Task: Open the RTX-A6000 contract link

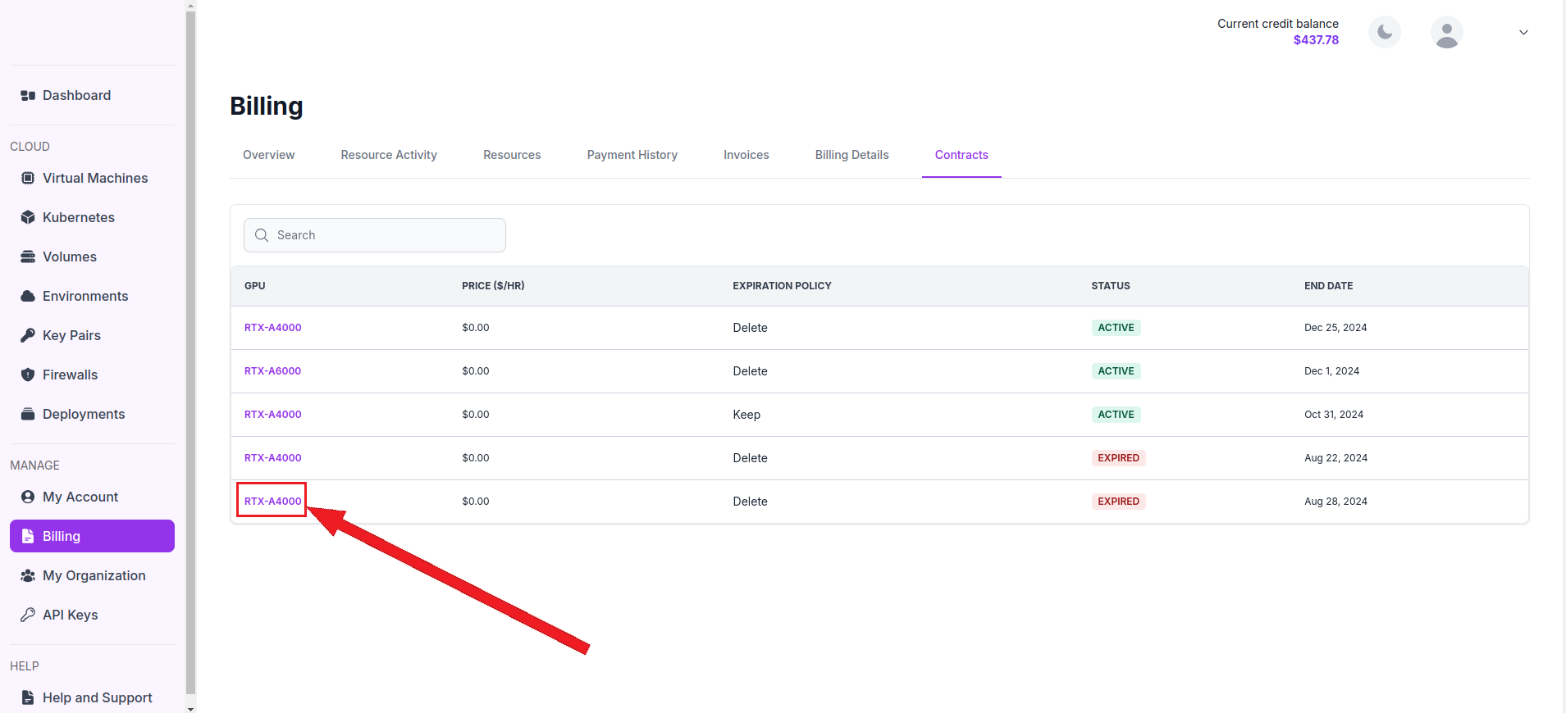Action: (x=272, y=371)
